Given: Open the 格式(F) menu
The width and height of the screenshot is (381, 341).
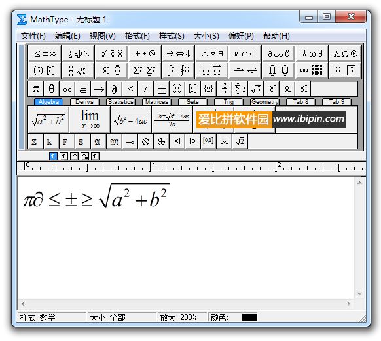Looking at the screenshot, I should (137, 36).
